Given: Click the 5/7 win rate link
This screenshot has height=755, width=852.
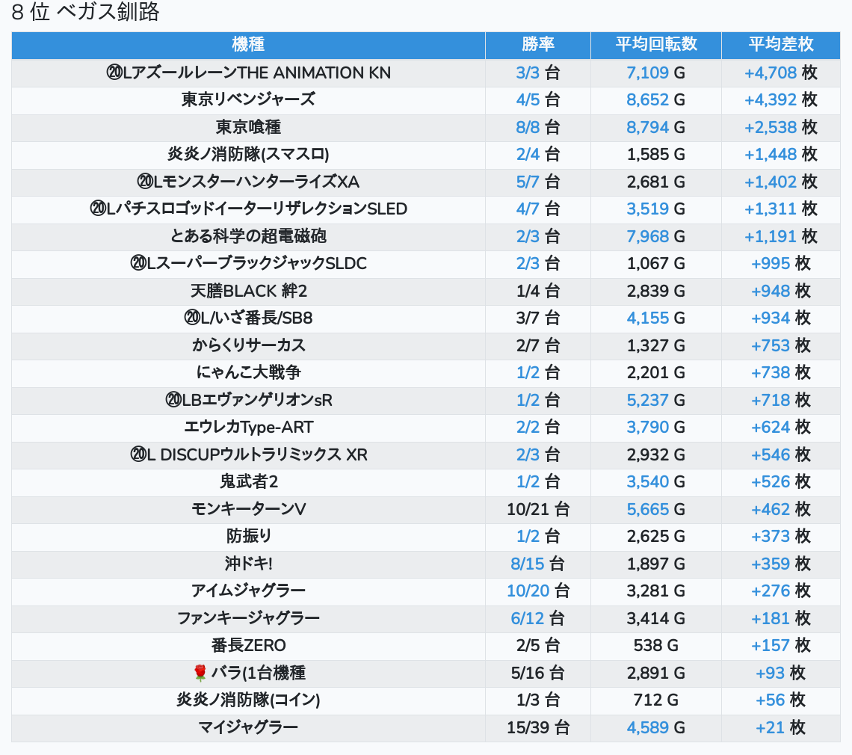Looking at the screenshot, I should pyautogui.click(x=528, y=182).
